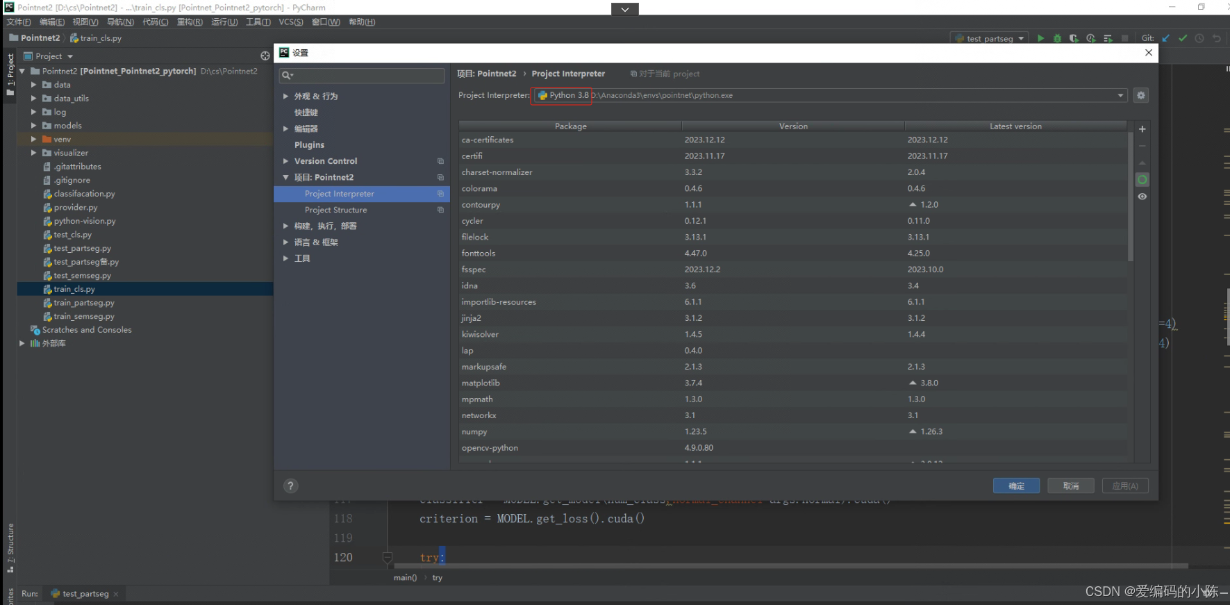Click the 取消 button
Screen dimensions: 1230x605
pyautogui.click(x=1071, y=486)
